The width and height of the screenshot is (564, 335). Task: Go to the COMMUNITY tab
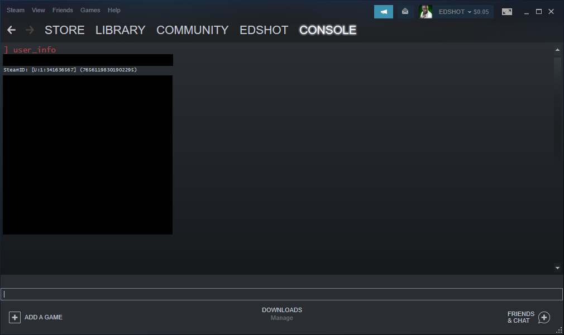click(193, 30)
